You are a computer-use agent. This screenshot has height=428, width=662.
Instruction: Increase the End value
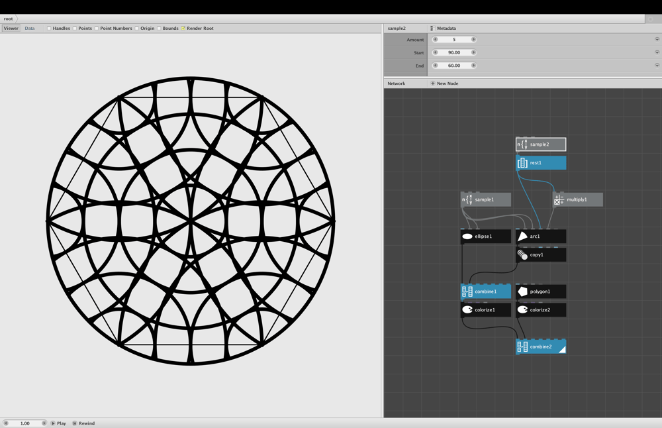pos(473,66)
